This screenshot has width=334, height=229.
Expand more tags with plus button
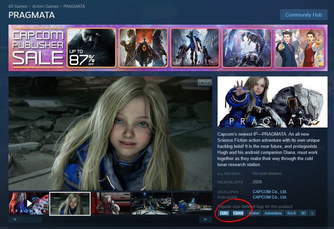pos(312,213)
